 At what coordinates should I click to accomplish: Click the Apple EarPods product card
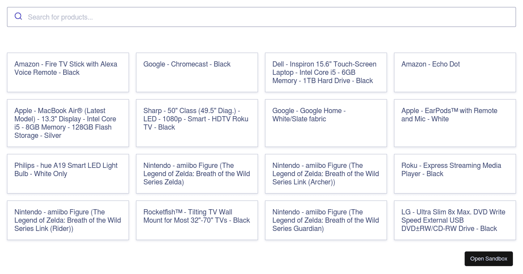pos(455,123)
